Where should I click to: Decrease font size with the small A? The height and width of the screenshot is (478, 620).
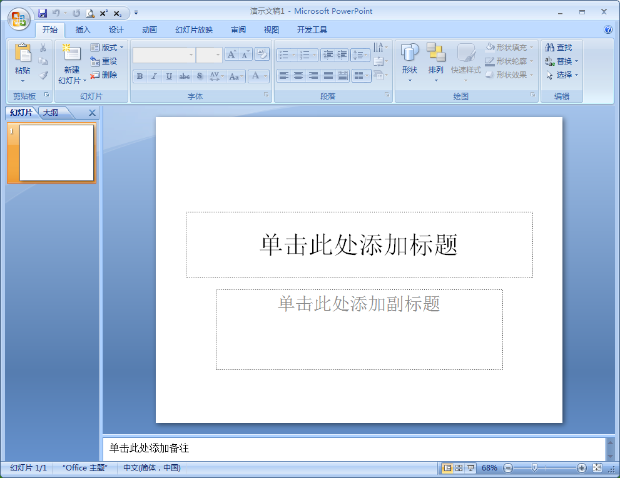(x=245, y=55)
